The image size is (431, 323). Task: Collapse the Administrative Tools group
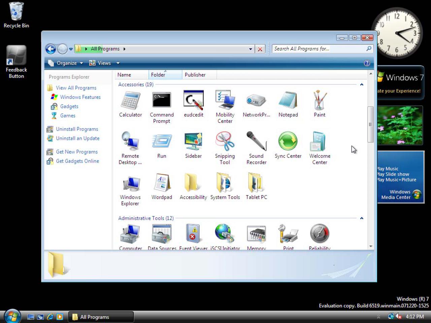362,218
